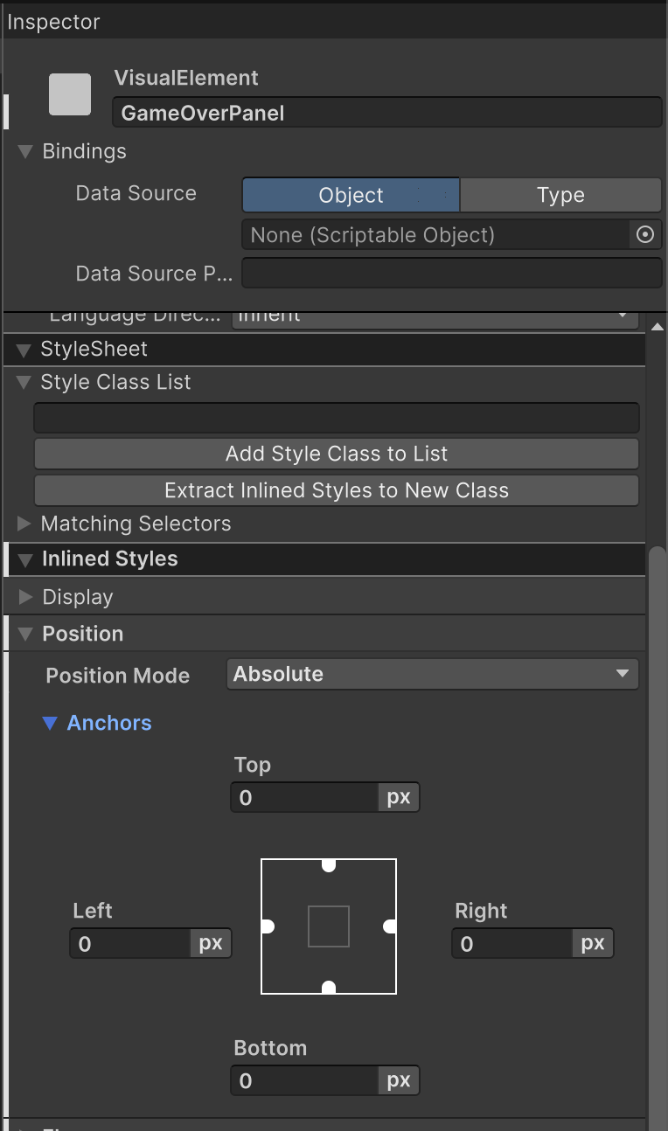Click the Inlined Styles section header
The height and width of the screenshot is (1131, 668).
click(109, 559)
